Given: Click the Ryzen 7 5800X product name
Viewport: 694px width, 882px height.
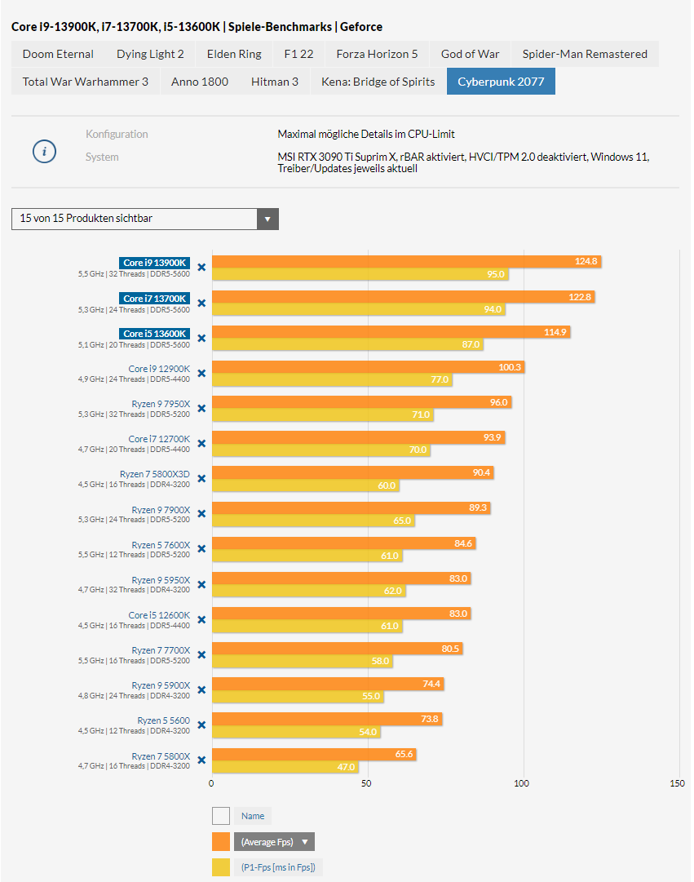Looking at the screenshot, I should coord(161,756).
